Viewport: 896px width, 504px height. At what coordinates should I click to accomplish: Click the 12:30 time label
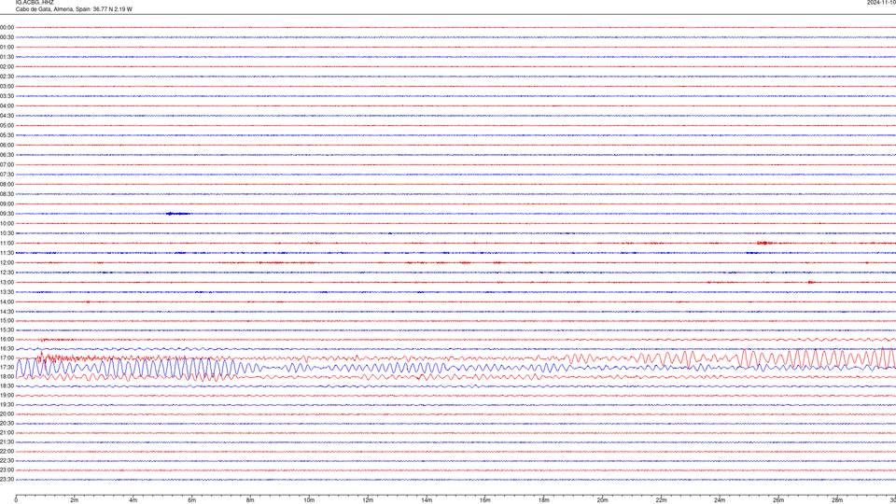(x=7, y=273)
